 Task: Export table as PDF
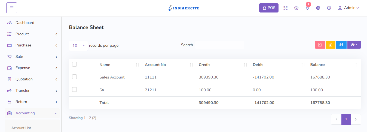(320, 45)
